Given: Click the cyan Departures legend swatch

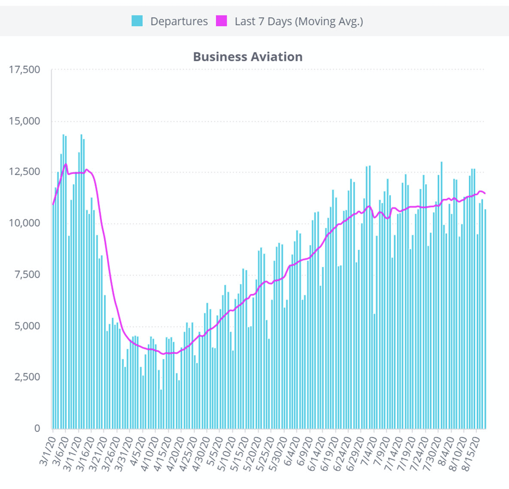Looking at the screenshot, I should click(137, 21).
